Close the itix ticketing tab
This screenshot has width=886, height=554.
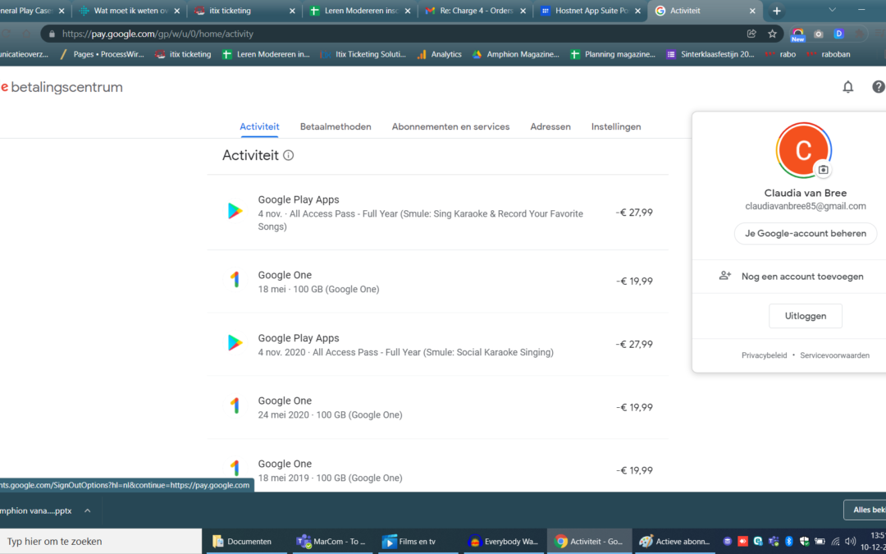click(x=292, y=11)
